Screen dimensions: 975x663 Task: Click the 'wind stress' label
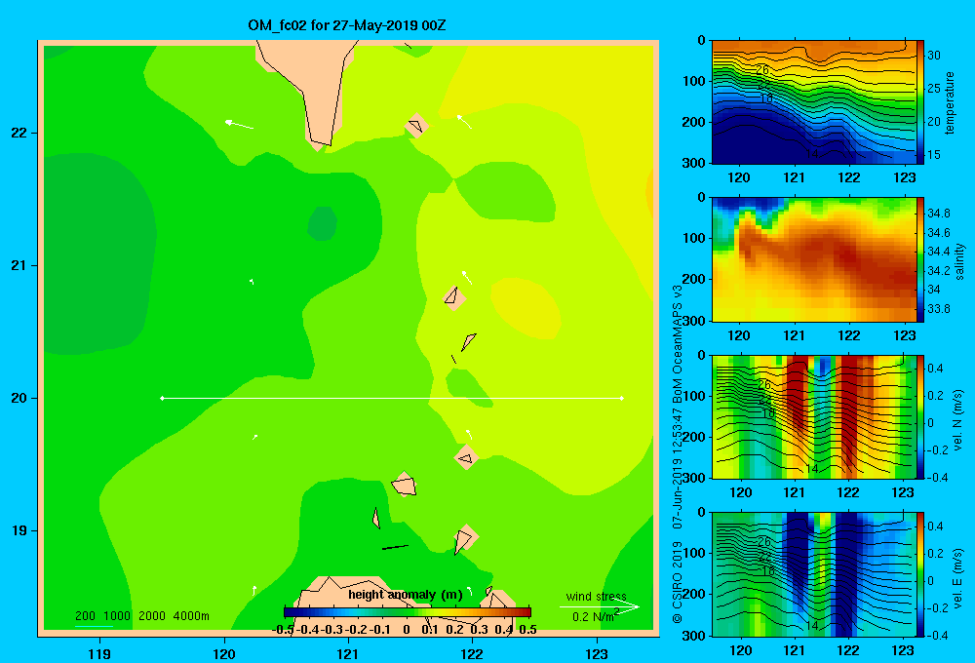(x=596, y=596)
